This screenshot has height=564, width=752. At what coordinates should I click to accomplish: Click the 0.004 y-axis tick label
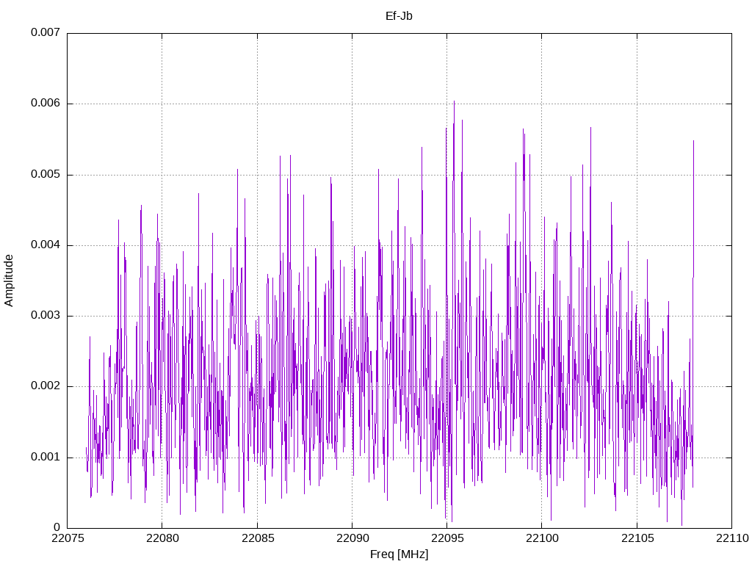tap(46, 245)
